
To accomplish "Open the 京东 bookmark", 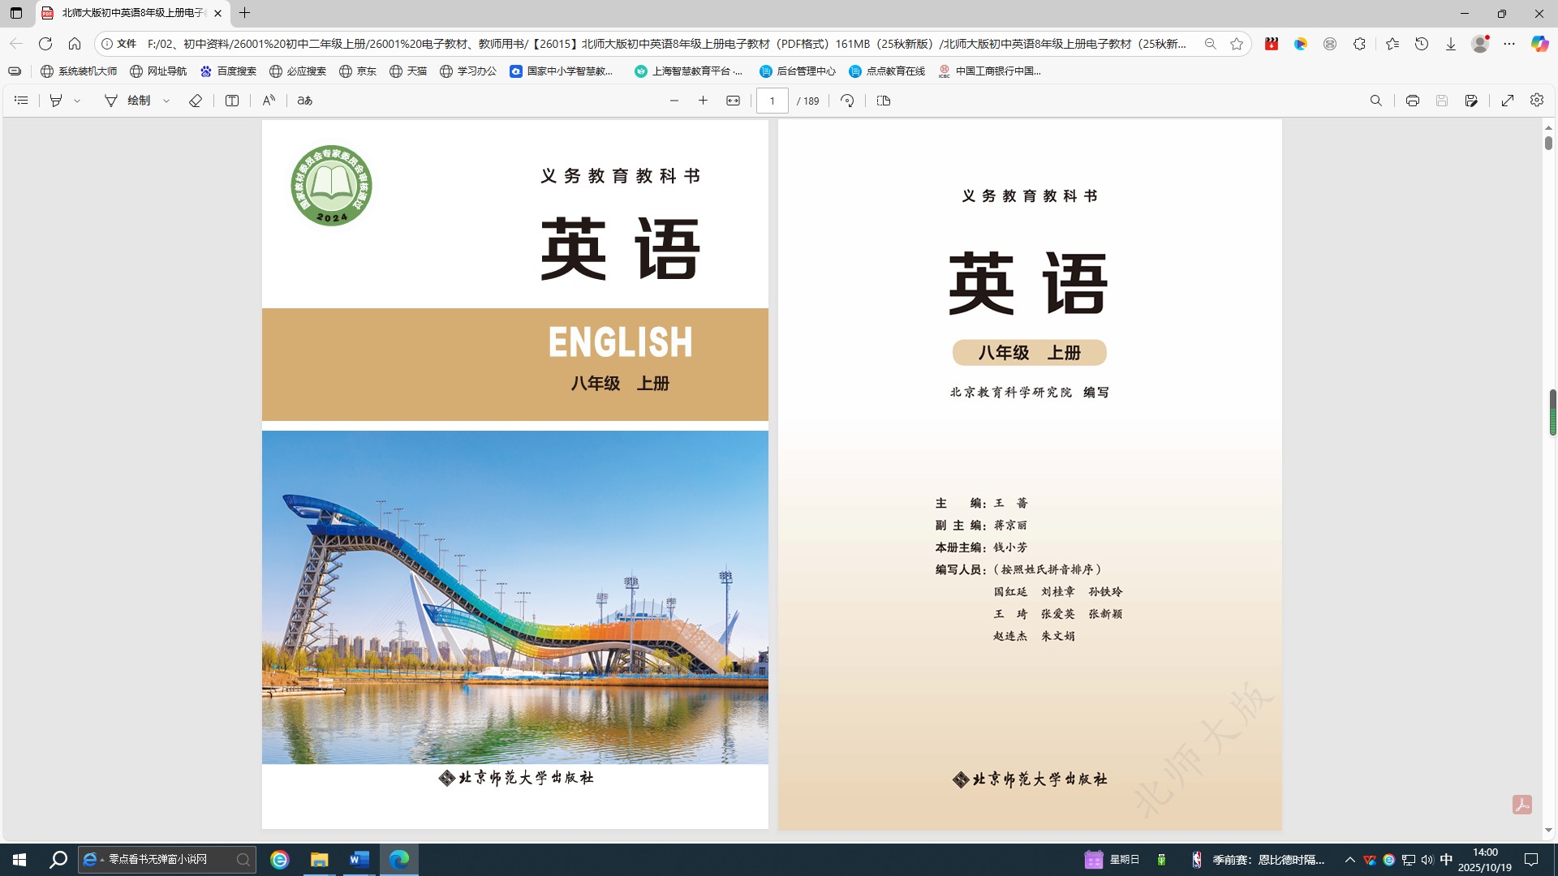I will tap(358, 71).
